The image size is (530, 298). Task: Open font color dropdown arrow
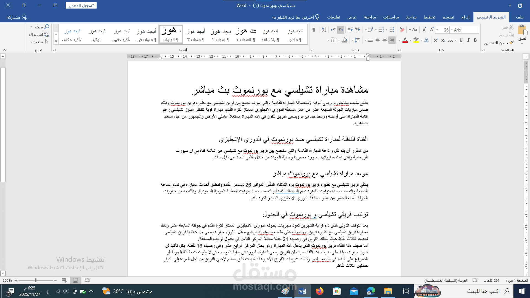coord(400,40)
